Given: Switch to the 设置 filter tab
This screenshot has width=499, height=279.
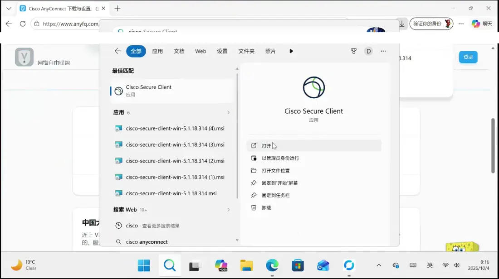Looking at the screenshot, I should click(222, 51).
